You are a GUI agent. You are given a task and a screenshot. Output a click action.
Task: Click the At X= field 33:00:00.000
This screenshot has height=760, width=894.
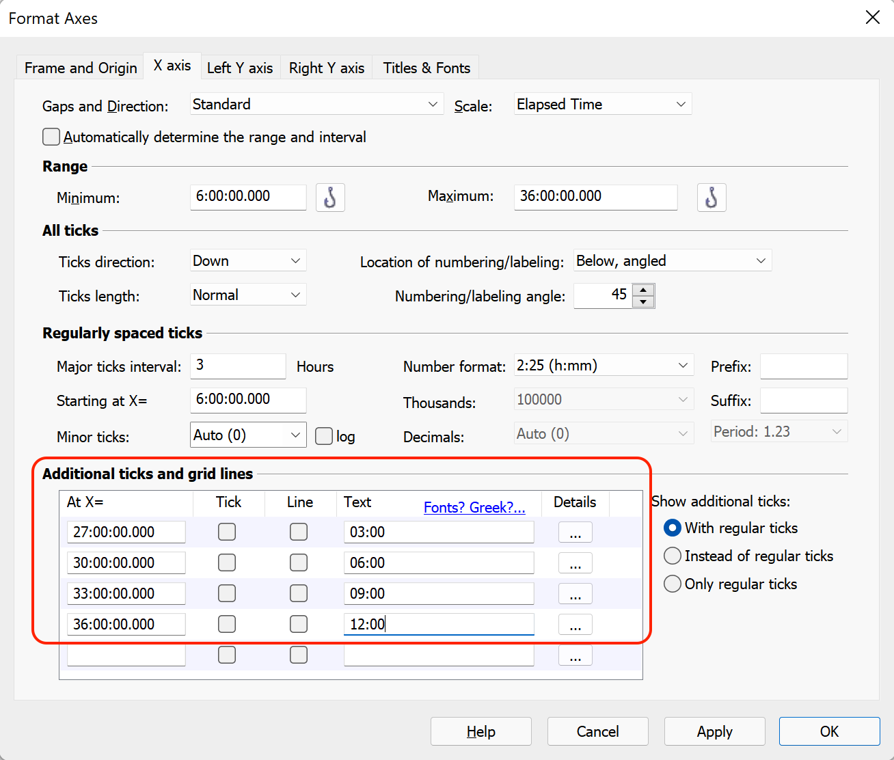(x=126, y=593)
